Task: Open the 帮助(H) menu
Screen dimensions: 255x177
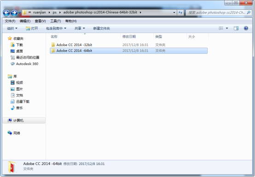Action: pyautogui.click(x=71, y=21)
